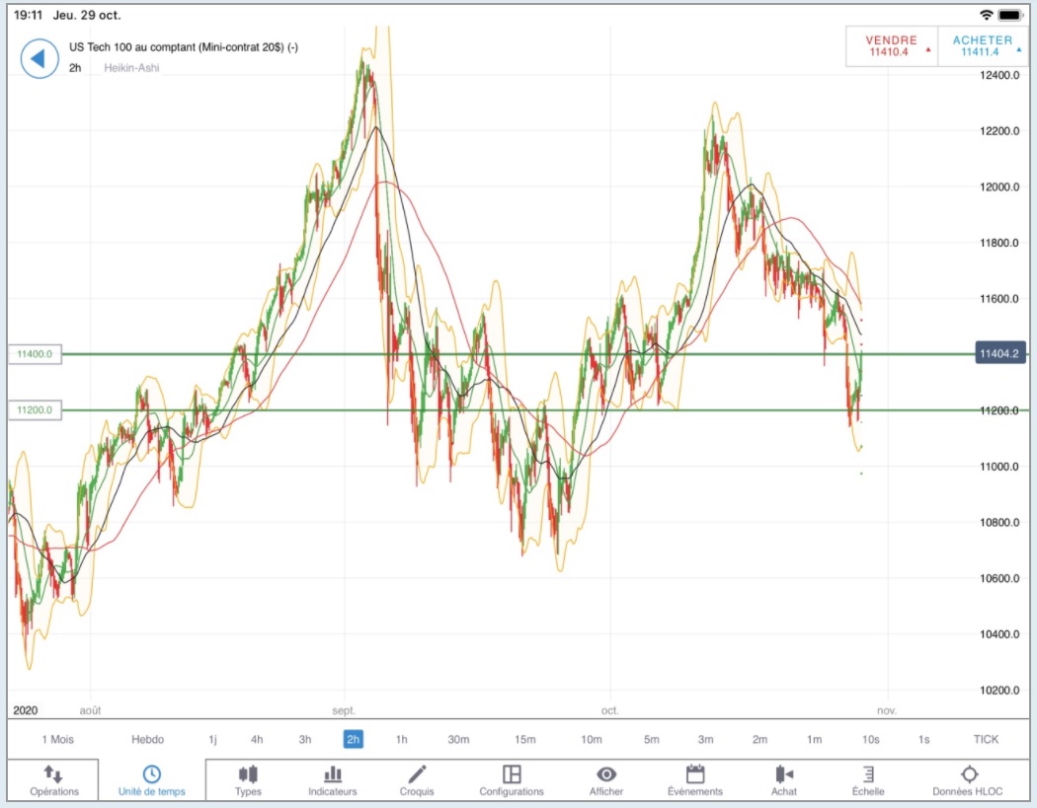Open the Indicateurs bar-chart menu
The image size is (1037, 808).
coord(332,779)
